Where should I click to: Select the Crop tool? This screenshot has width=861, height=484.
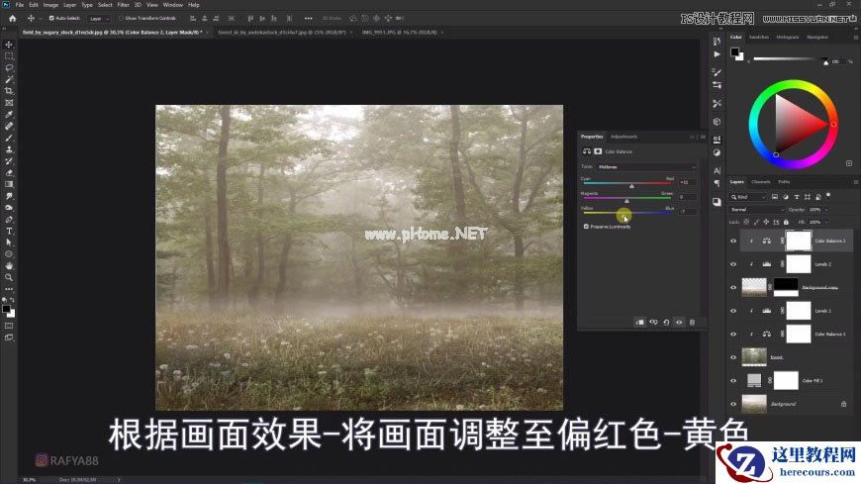pyautogui.click(x=9, y=91)
